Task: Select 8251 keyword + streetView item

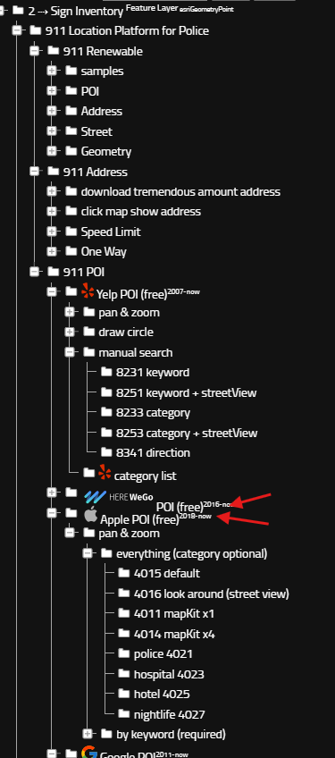Action: coord(186,392)
